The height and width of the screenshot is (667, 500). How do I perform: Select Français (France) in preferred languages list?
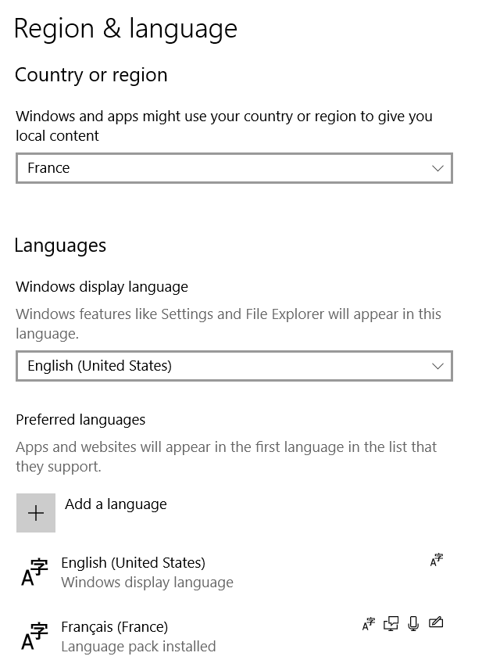click(x=114, y=627)
